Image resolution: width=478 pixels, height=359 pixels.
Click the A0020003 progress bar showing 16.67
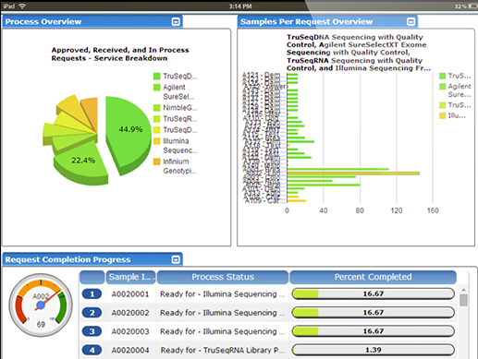click(x=373, y=331)
